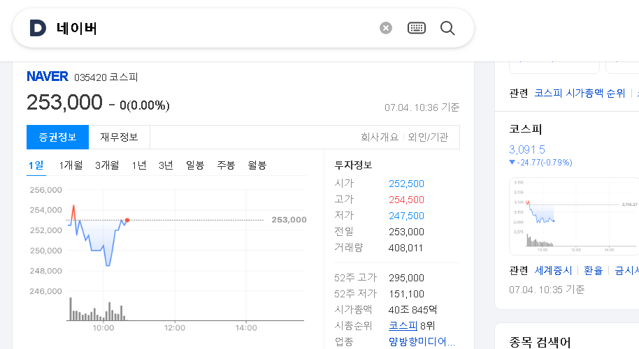
Task: Select the 3개월 chart period
Action: (x=107, y=165)
